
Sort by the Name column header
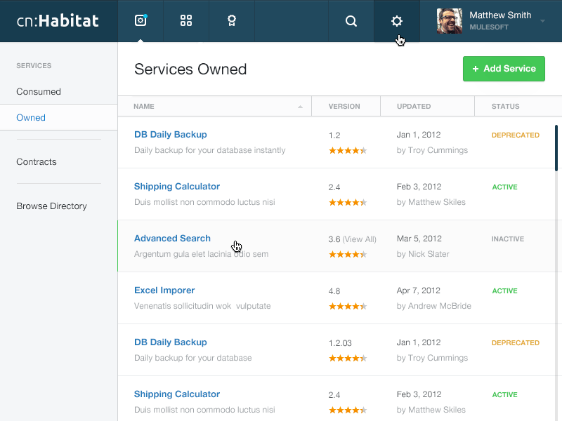(144, 107)
